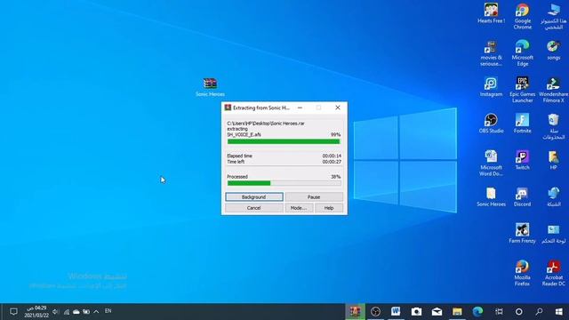Open the Mail app from the taskbar
The height and width of the screenshot is (320, 569).
(437, 312)
